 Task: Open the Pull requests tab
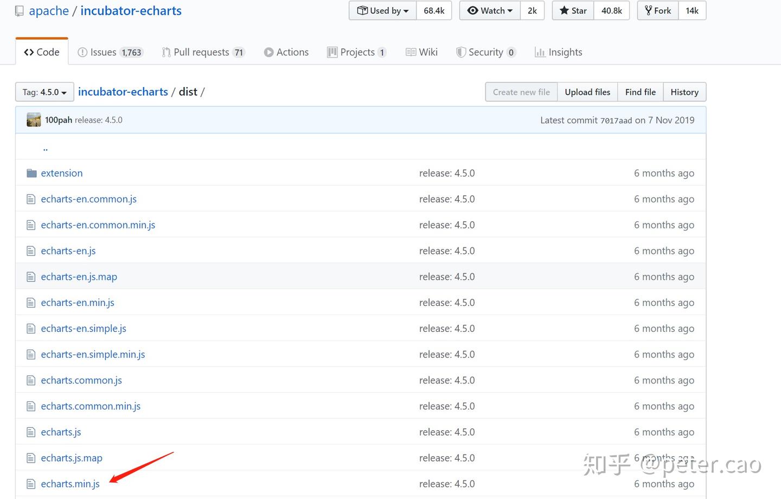coord(203,52)
